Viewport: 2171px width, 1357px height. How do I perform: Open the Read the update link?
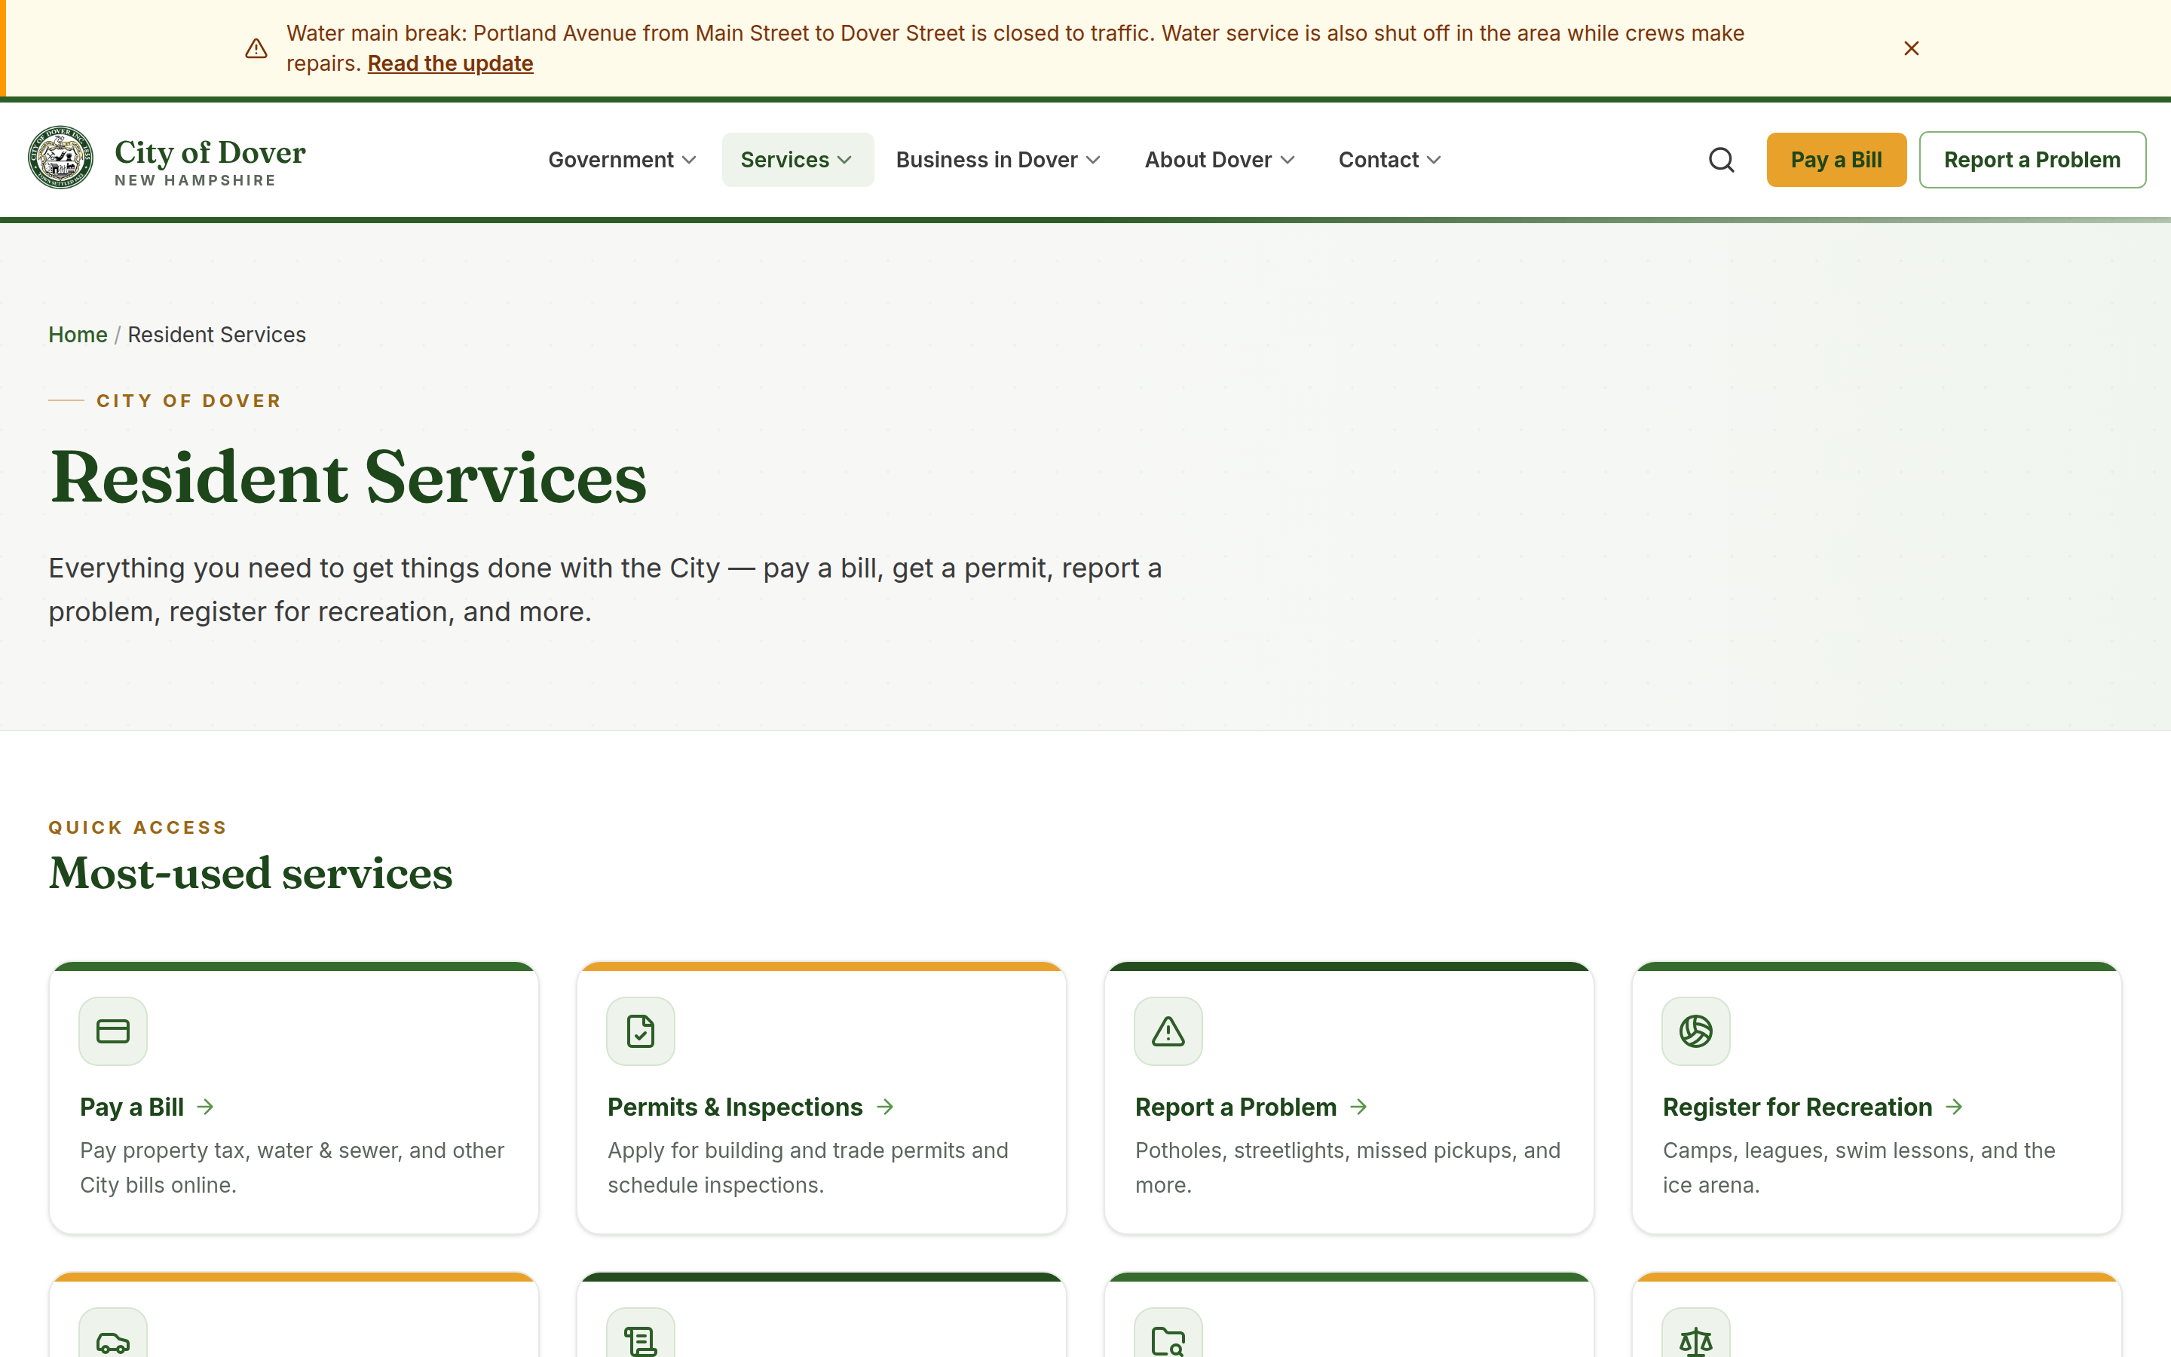[450, 64]
